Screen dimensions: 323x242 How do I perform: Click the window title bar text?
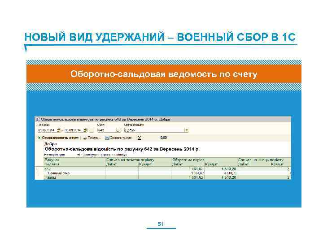105,119
